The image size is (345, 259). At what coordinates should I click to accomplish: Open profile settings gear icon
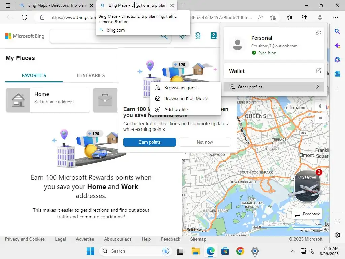tap(318, 33)
